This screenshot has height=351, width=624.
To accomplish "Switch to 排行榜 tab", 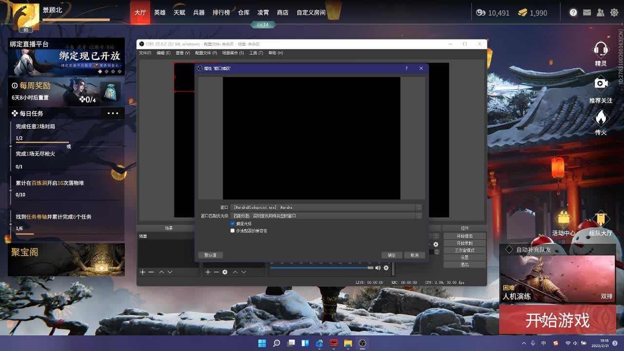I will (221, 13).
